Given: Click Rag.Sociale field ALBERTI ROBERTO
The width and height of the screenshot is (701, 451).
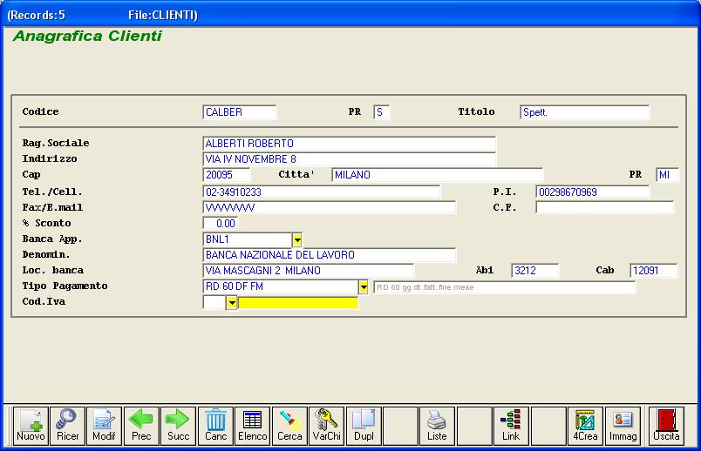Looking at the screenshot, I should 349,144.
